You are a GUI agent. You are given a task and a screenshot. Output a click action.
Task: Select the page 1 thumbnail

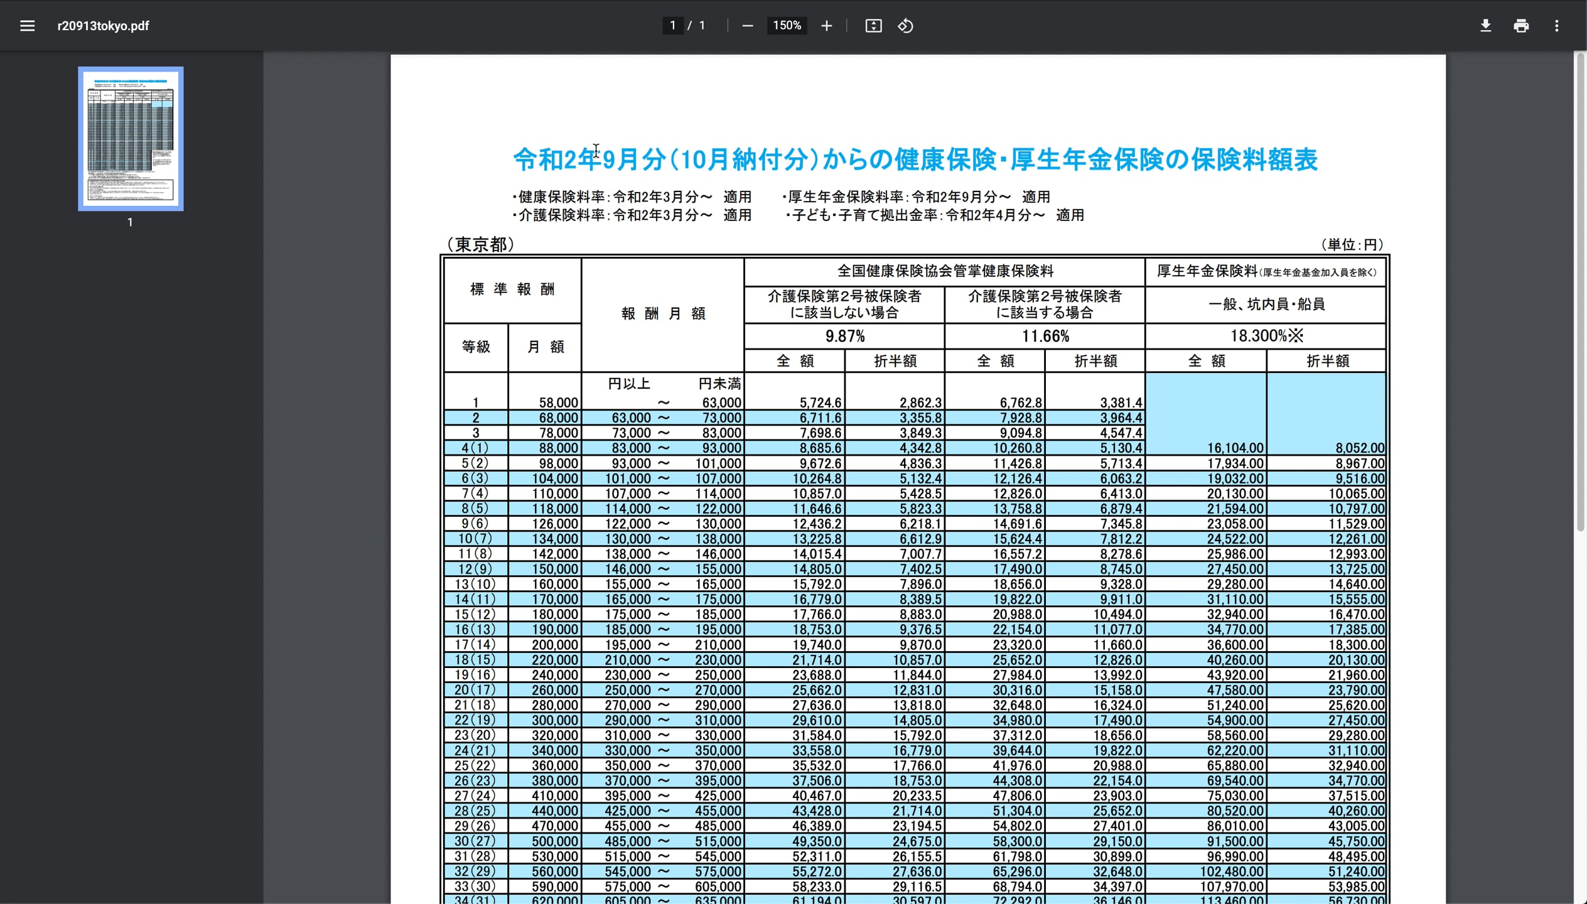pyautogui.click(x=130, y=139)
